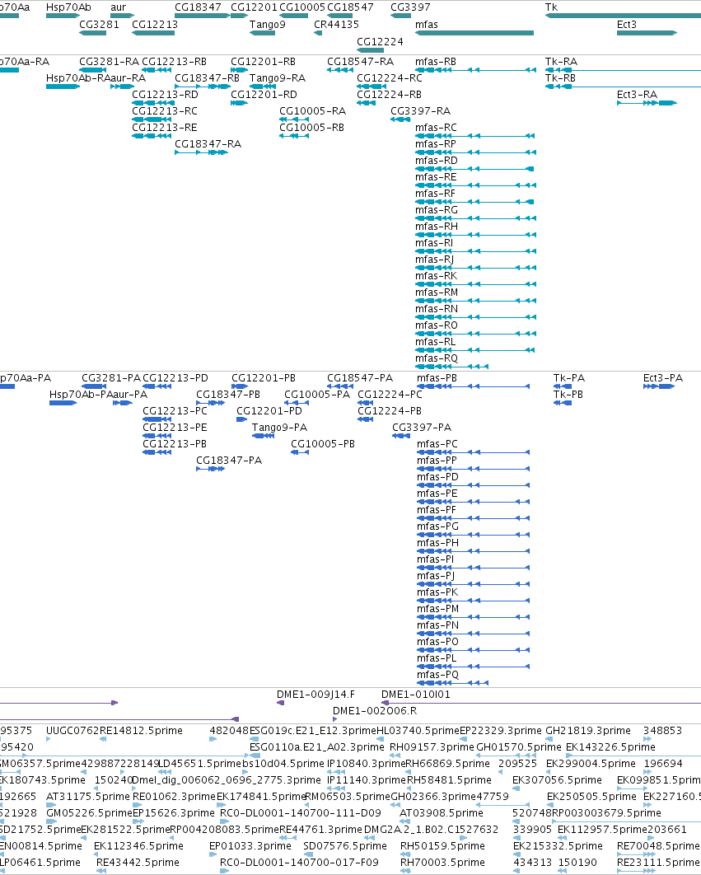Click the CG3397-PA protein

(401, 436)
